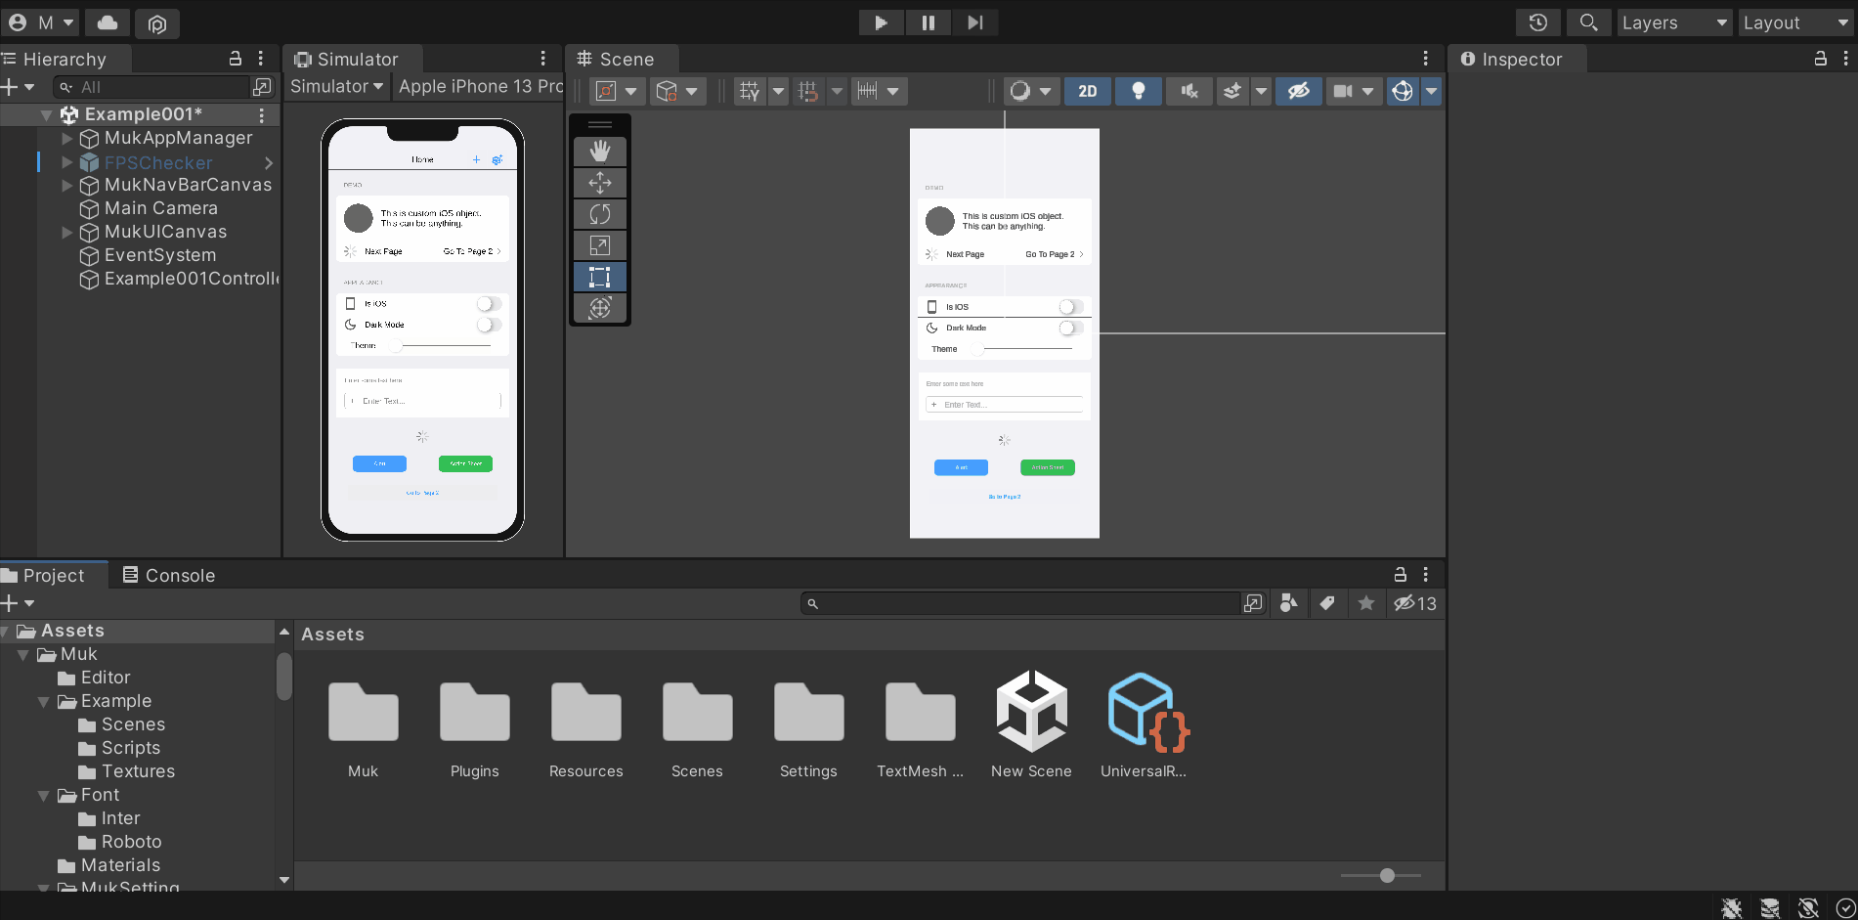Image resolution: width=1858 pixels, height=920 pixels.
Task: Collapse the Font folder in Project tree
Action: pos(43,795)
